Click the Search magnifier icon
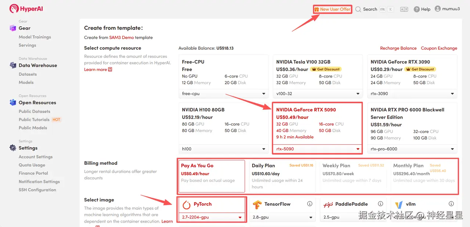Screen dimensions: 470x227 [358, 10]
